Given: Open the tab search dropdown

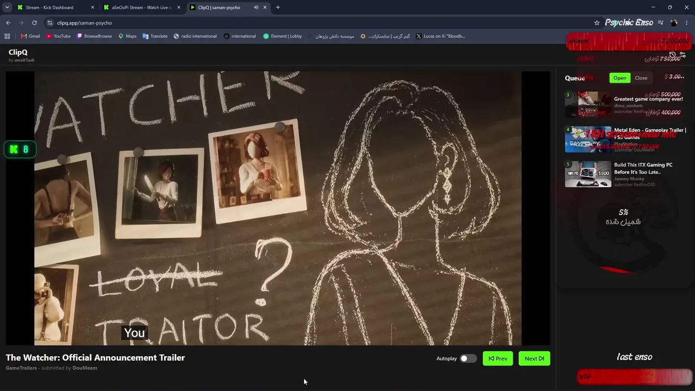Looking at the screenshot, I should click(x=7, y=8).
